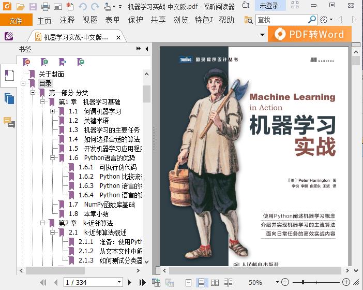Switch to the 表单 ribbon tab
363x290 pixels.
[x=113, y=20]
